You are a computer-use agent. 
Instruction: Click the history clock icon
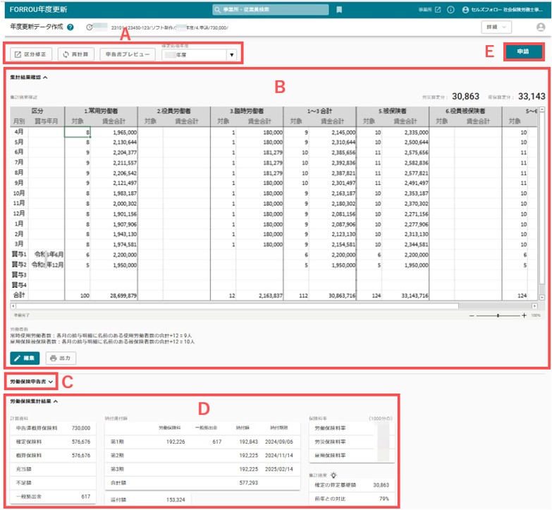[90, 27]
